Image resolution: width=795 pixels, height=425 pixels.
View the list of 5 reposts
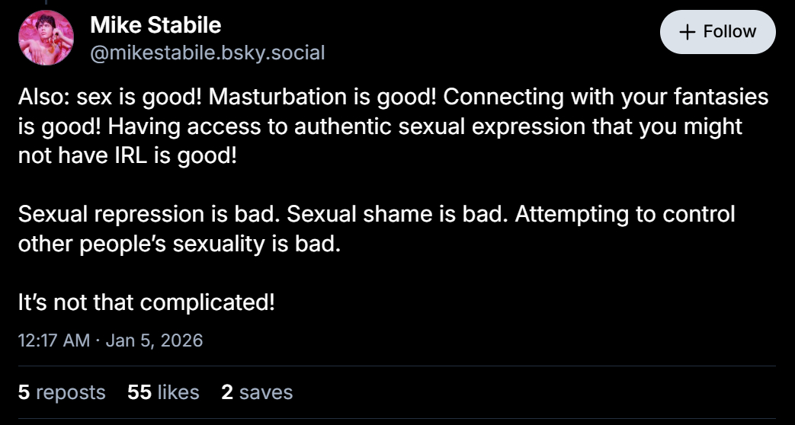[62, 392]
